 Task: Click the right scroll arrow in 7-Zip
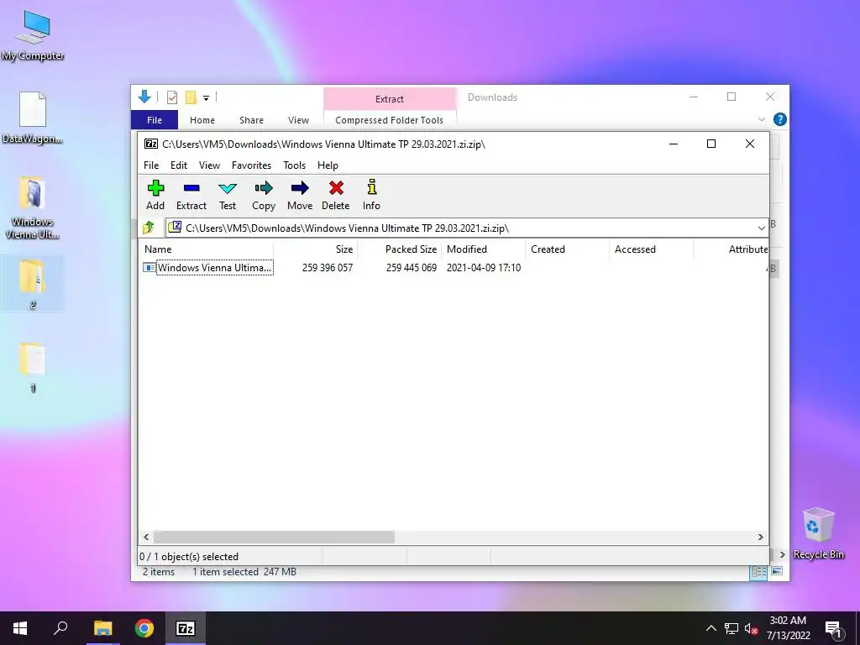pos(760,537)
